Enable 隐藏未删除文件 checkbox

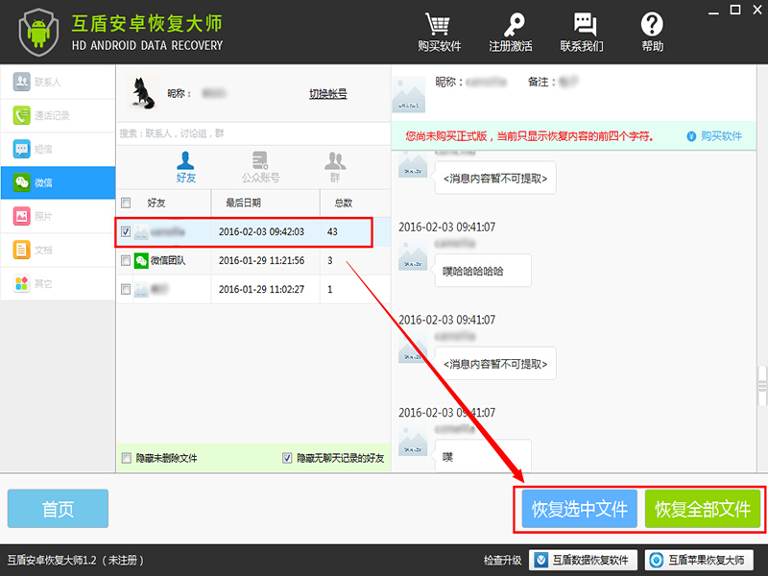tap(127, 458)
